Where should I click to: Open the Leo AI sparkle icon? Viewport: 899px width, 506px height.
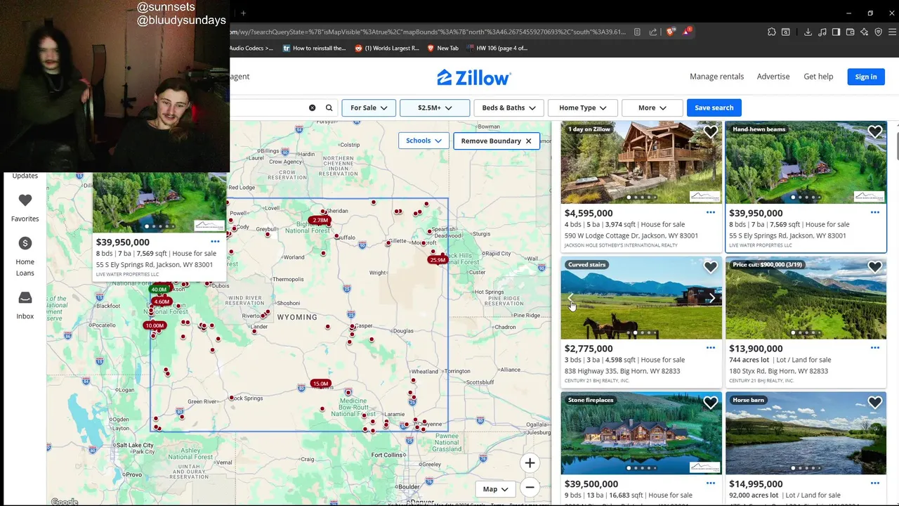click(864, 32)
